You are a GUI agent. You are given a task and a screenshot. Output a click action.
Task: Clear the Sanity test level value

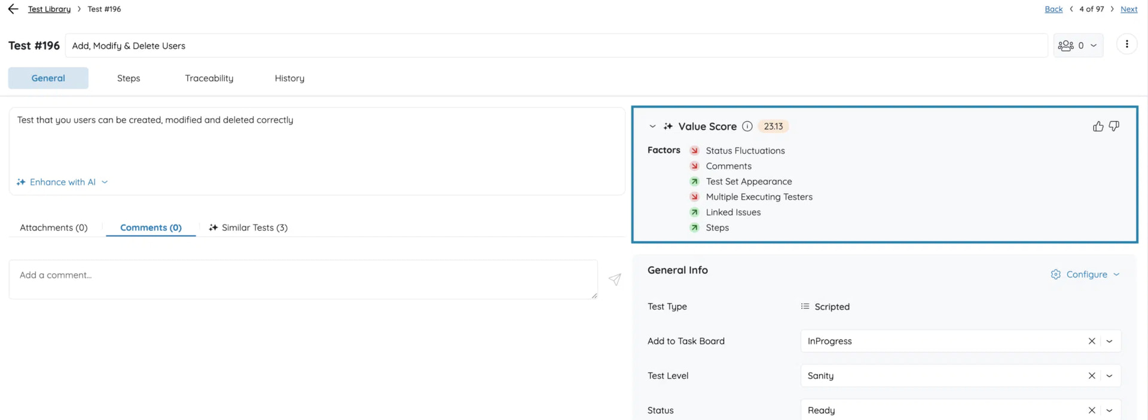point(1092,376)
